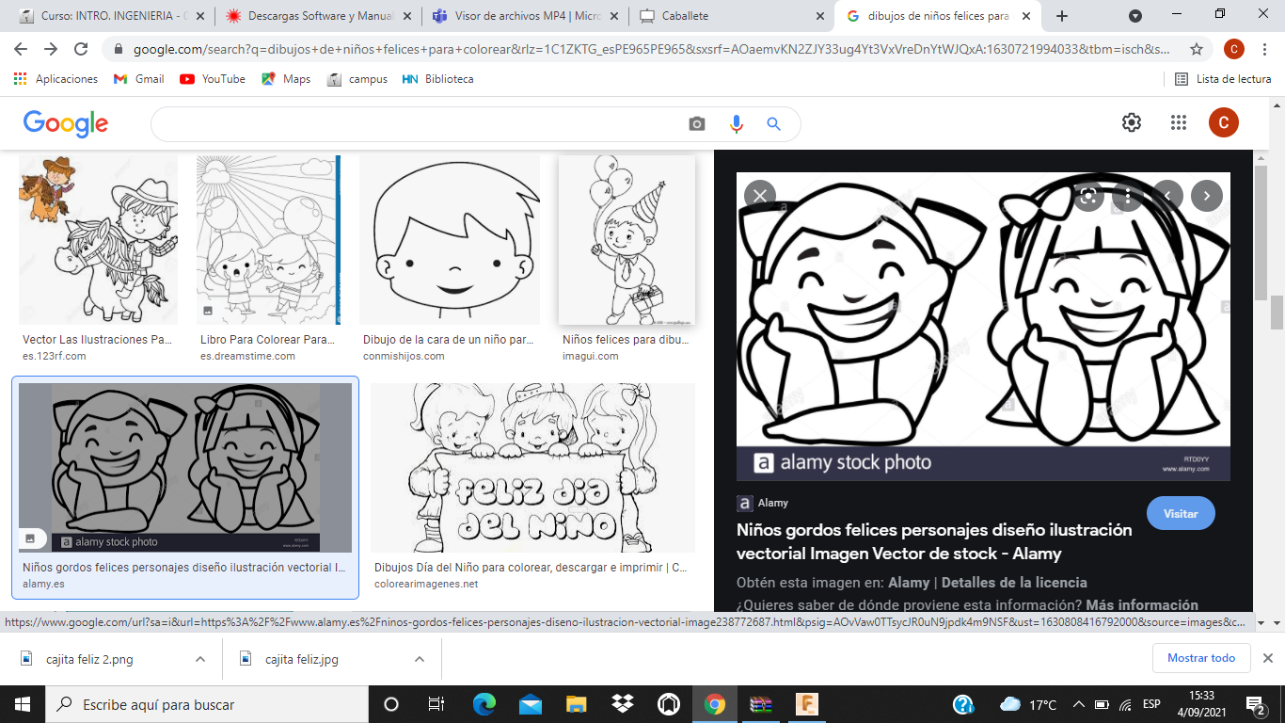
Task: Open the Chrome profile avatar in the toolbar
Action: pyautogui.click(x=1234, y=49)
